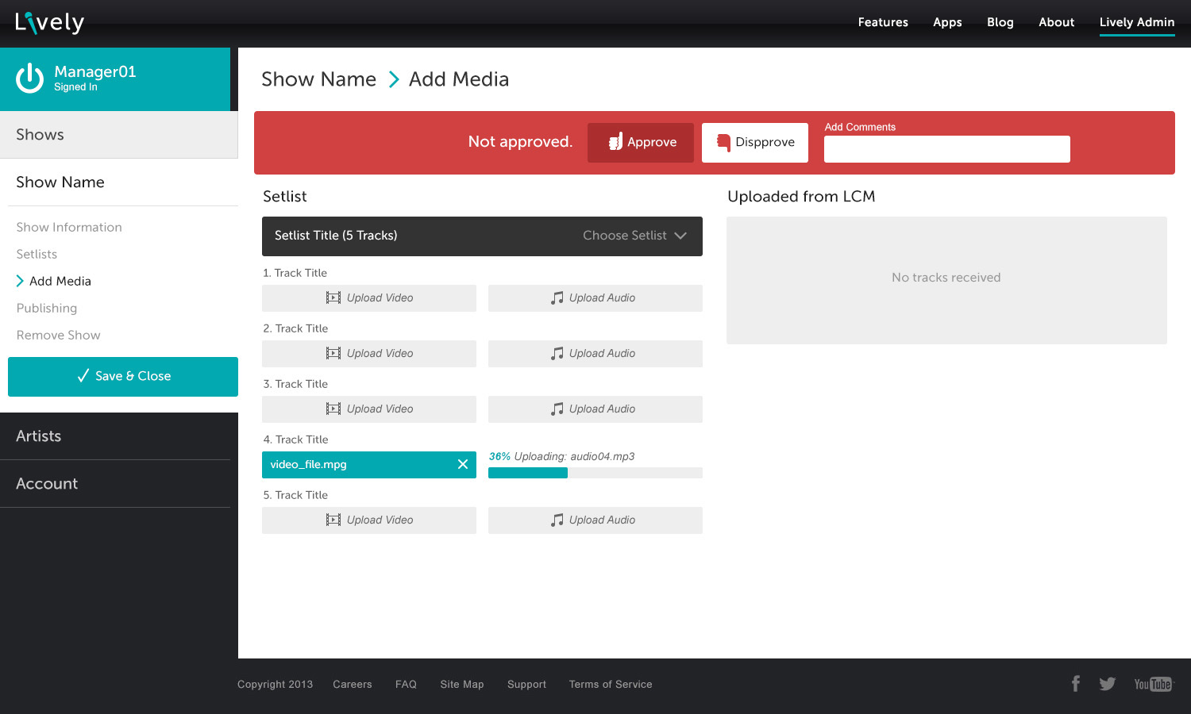Upload audio for track 2
Viewport: 1191px width, 714px height.
(x=595, y=354)
